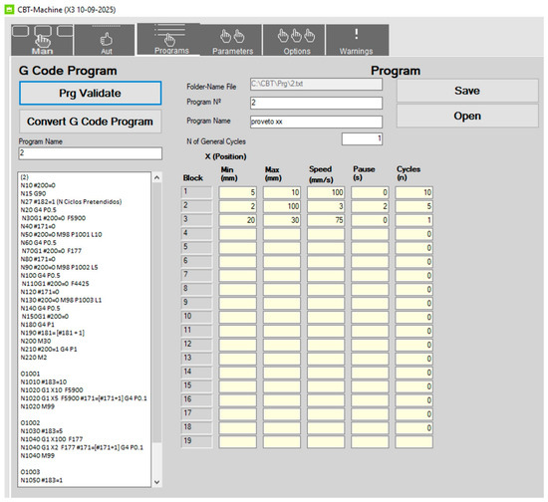Click the Speed cell of block 1
This screenshot has width=548, height=502.
(326, 192)
